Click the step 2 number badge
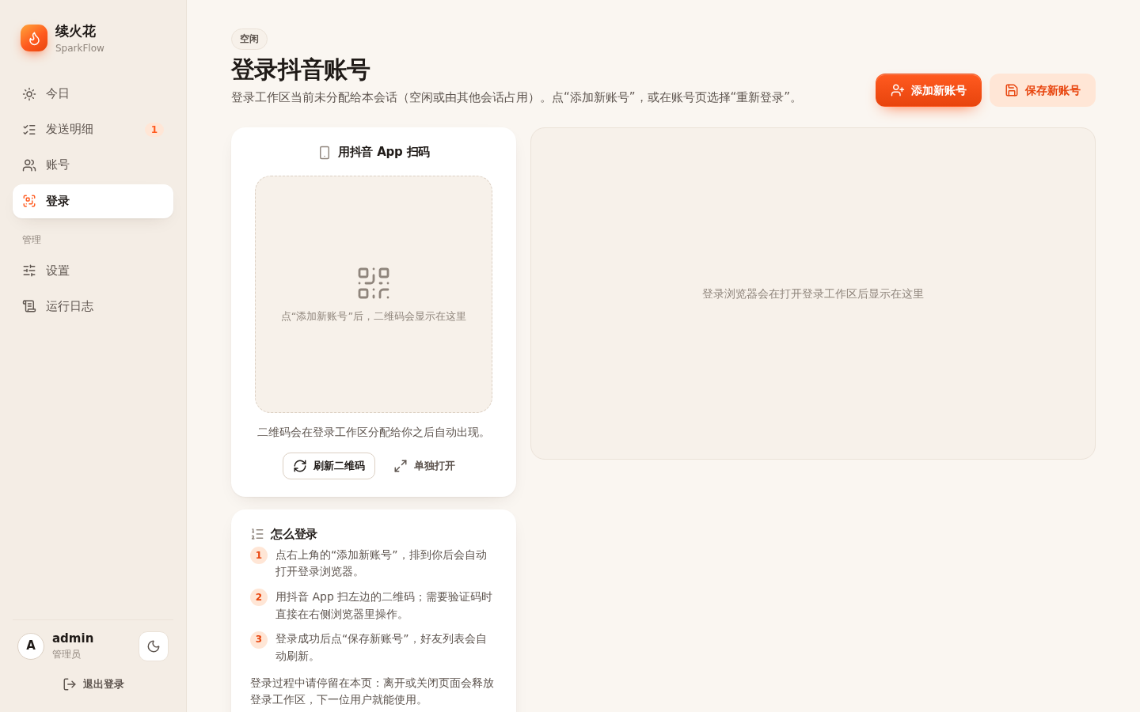Image resolution: width=1140 pixels, height=712 pixels. pyautogui.click(x=259, y=597)
